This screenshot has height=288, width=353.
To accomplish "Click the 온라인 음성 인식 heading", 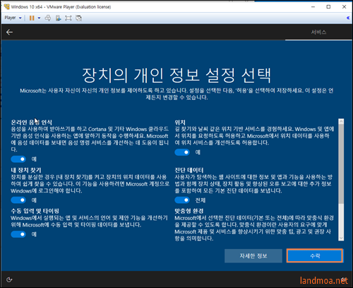I will (31, 122).
